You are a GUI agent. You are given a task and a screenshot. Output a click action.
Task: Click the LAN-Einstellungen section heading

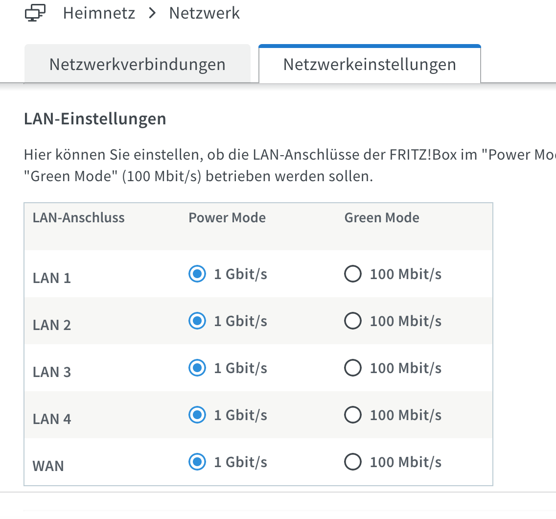[95, 118]
